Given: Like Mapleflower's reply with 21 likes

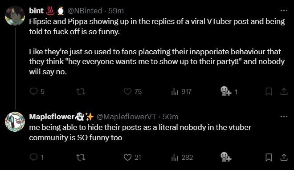Looking at the screenshot, I should click(132, 158).
